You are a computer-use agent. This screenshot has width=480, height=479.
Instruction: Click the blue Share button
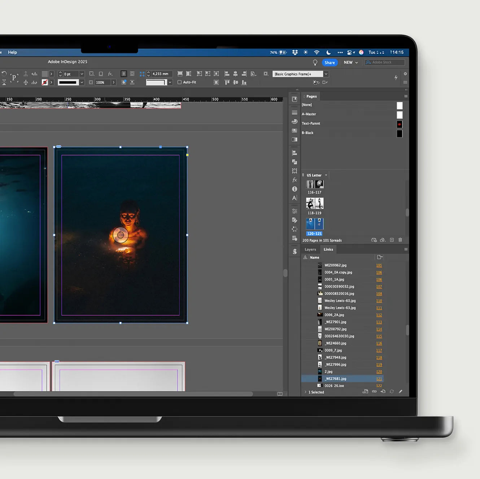[330, 62]
